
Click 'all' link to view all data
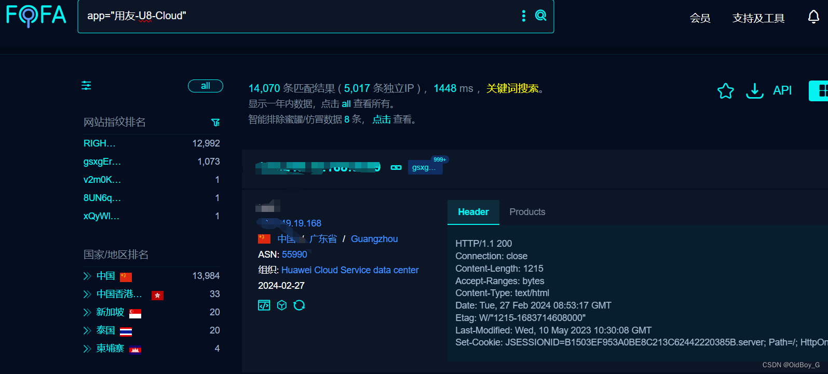346,104
